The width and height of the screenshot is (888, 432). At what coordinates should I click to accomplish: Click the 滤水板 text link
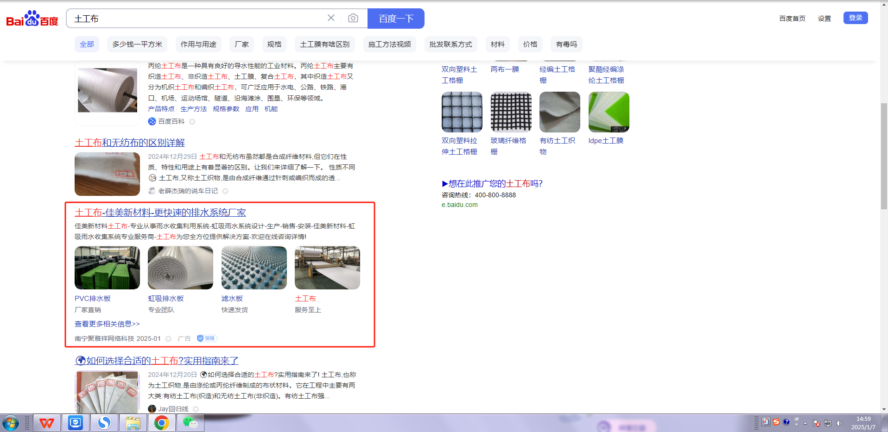click(232, 299)
